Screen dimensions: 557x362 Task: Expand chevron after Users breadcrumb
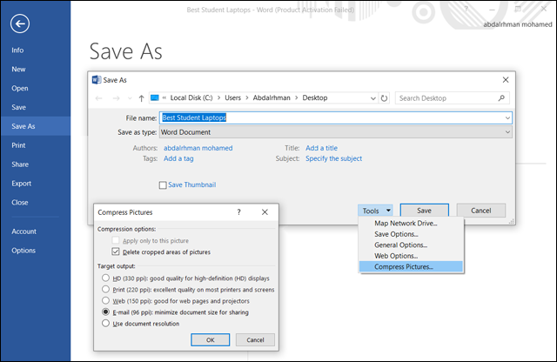coord(247,98)
